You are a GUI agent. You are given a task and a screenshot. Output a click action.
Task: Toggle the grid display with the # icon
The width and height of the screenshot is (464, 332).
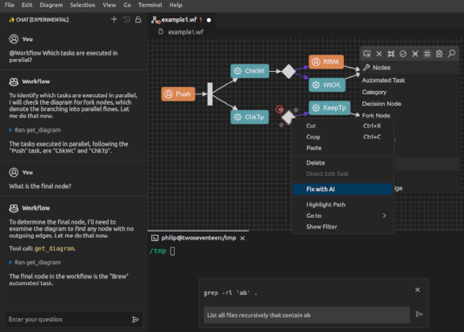427,53
